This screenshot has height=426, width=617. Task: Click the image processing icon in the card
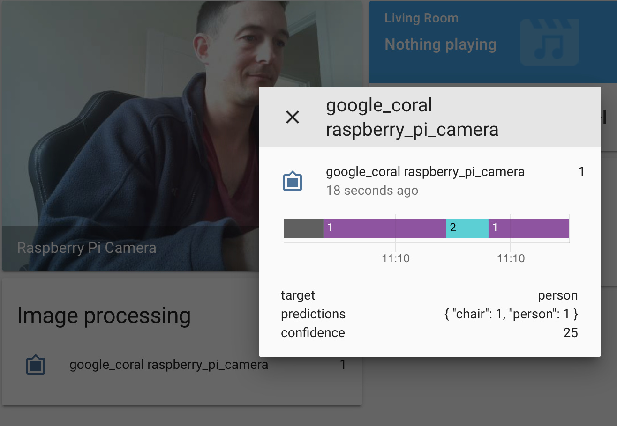point(36,365)
